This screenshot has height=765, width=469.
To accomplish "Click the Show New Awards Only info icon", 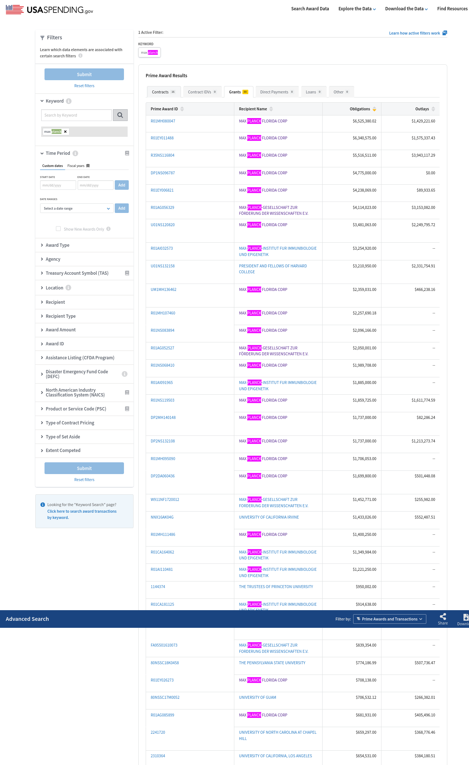I will pyautogui.click(x=109, y=229).
